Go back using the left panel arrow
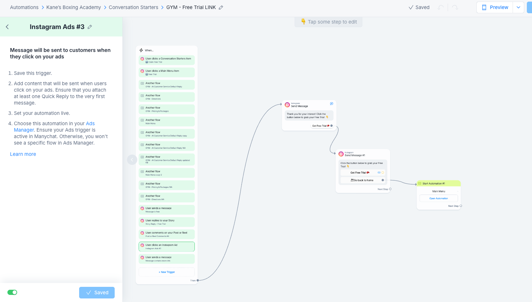Viewport: 532px width, 302px height. point(7,27)
